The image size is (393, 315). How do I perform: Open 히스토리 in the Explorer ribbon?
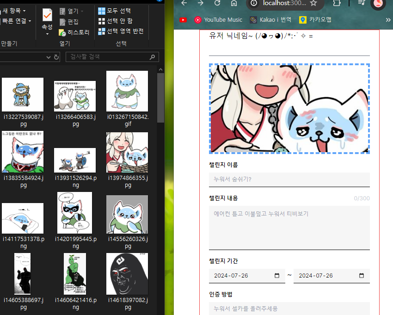click(x=74, y=32)
